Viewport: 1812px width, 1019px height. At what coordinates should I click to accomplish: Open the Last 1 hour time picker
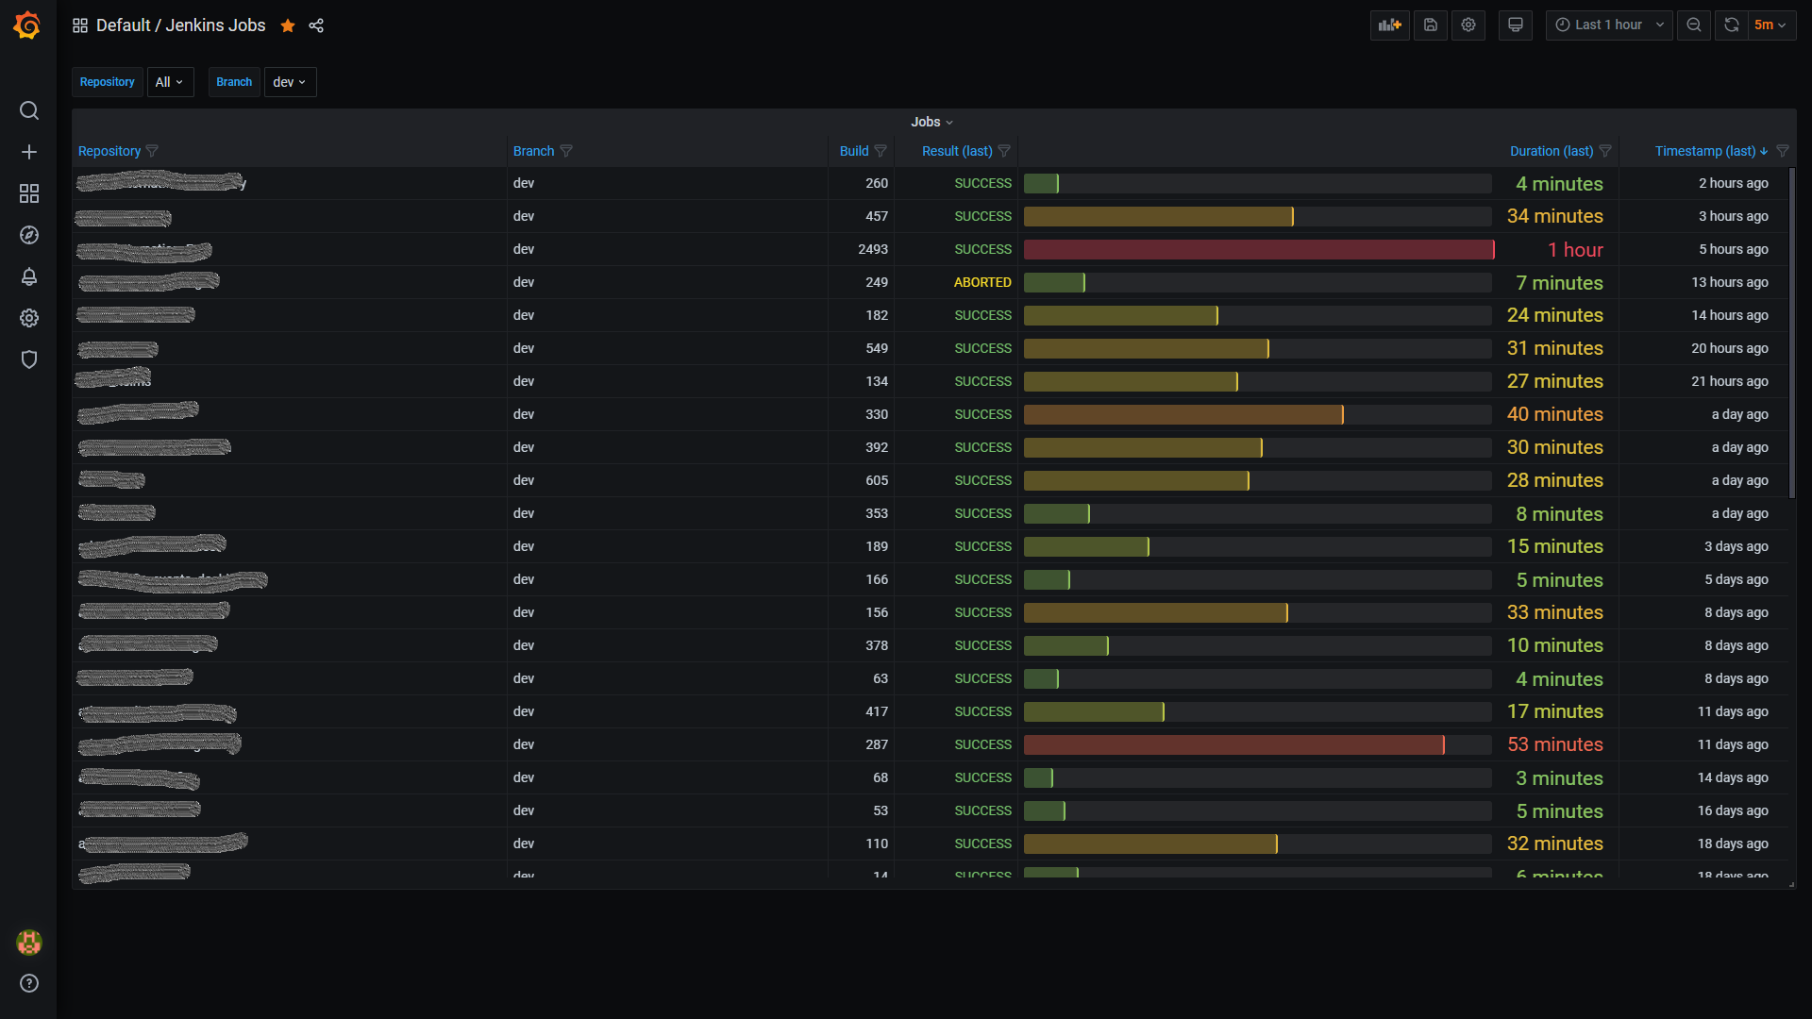coord(1609,25)
